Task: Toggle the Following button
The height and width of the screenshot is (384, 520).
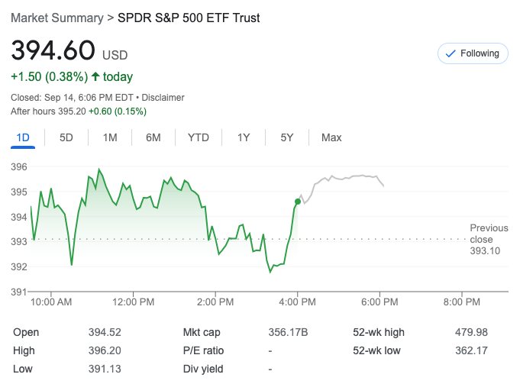Action: coord(472,53)
